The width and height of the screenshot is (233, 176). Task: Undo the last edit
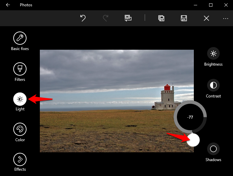point(83,18)
